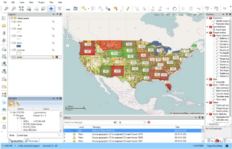Open the Plugins menu
The image size is (232, 149).
coord(41,2)
